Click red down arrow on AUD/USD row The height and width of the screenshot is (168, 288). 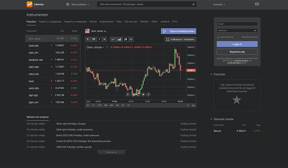point(52,88)
